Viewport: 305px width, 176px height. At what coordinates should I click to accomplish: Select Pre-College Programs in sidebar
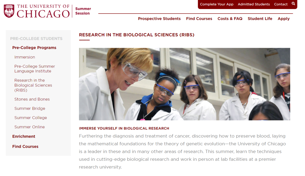(x=34, y=48)
